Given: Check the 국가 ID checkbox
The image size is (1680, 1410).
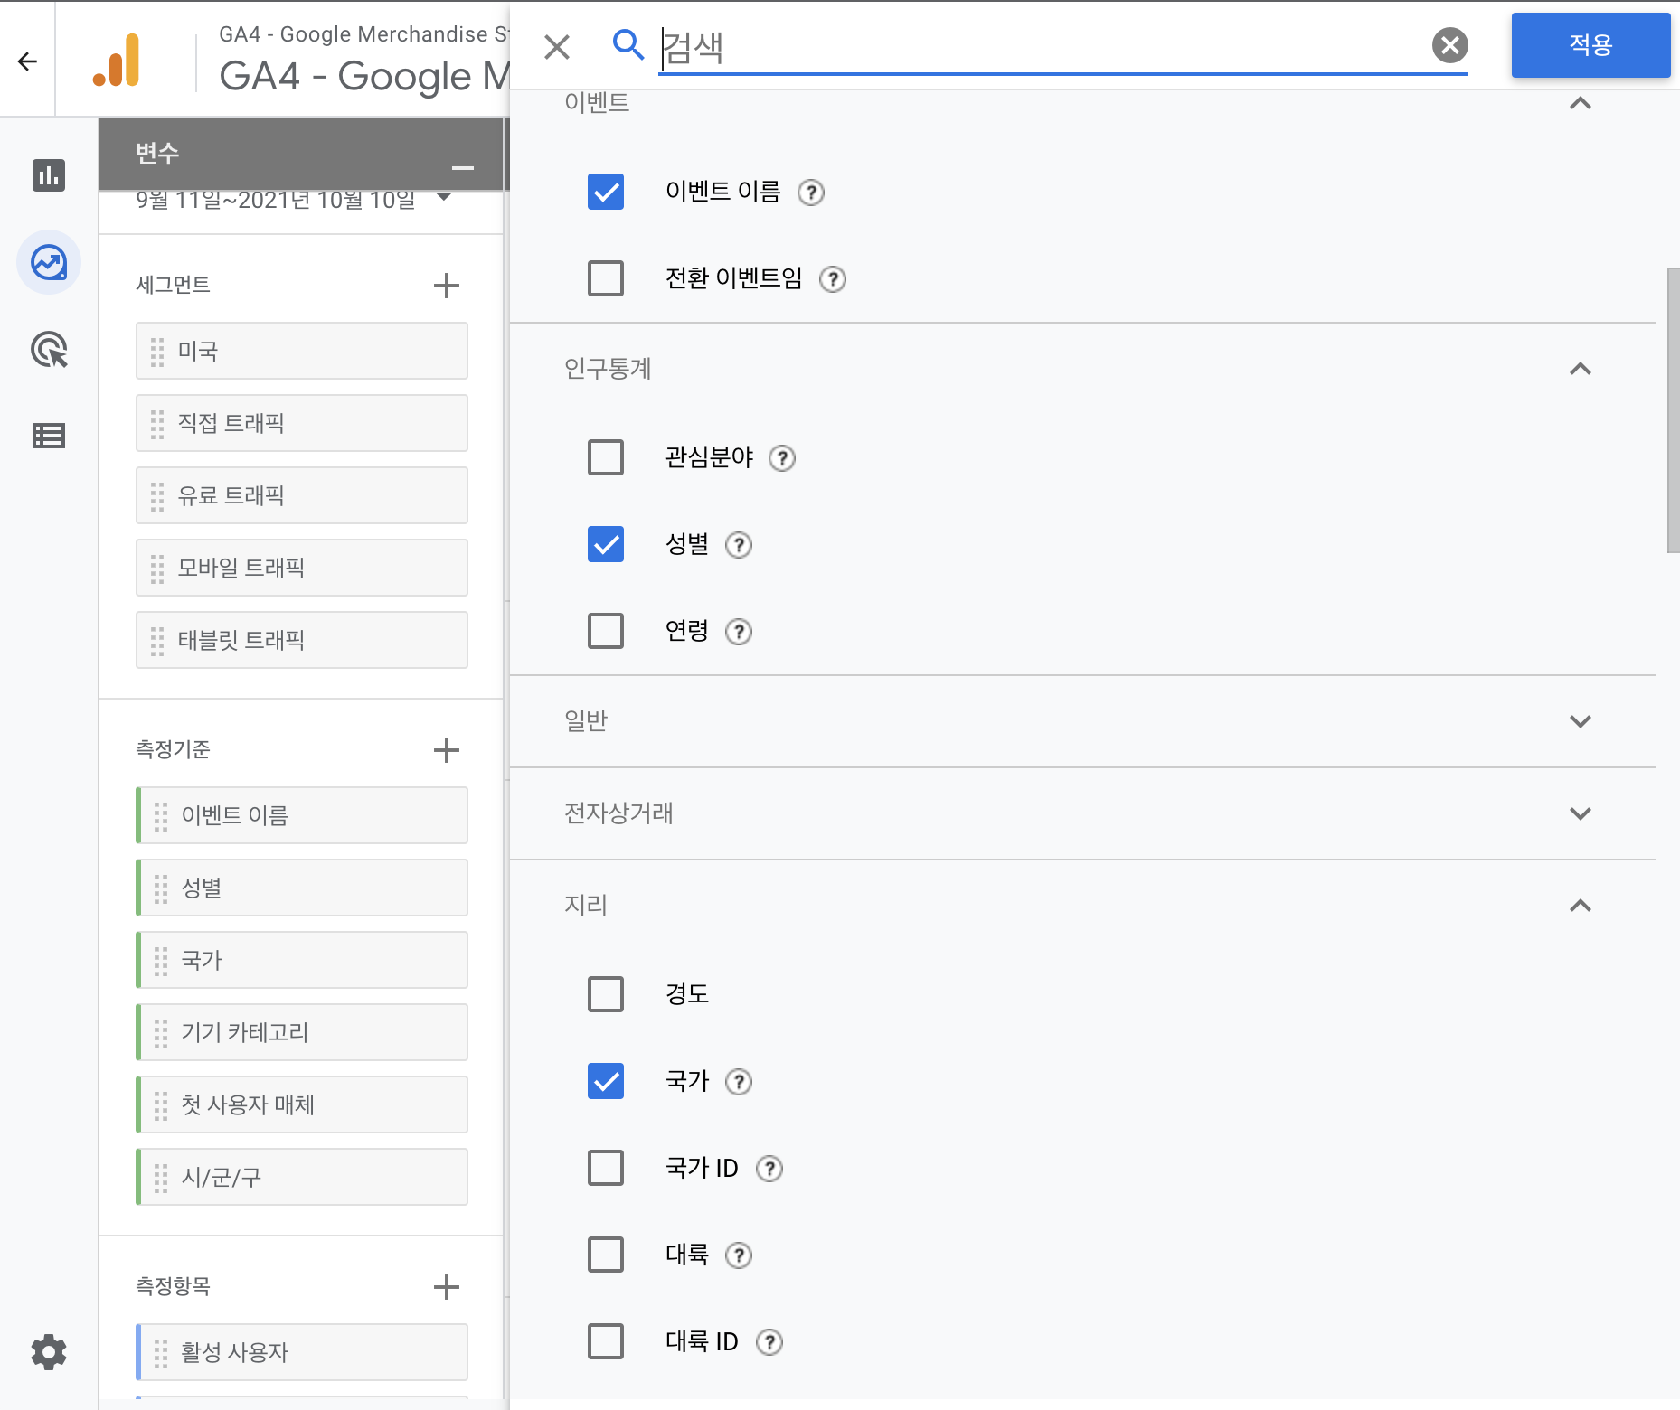Looking at the screenshot, I should click(606, 1168).
